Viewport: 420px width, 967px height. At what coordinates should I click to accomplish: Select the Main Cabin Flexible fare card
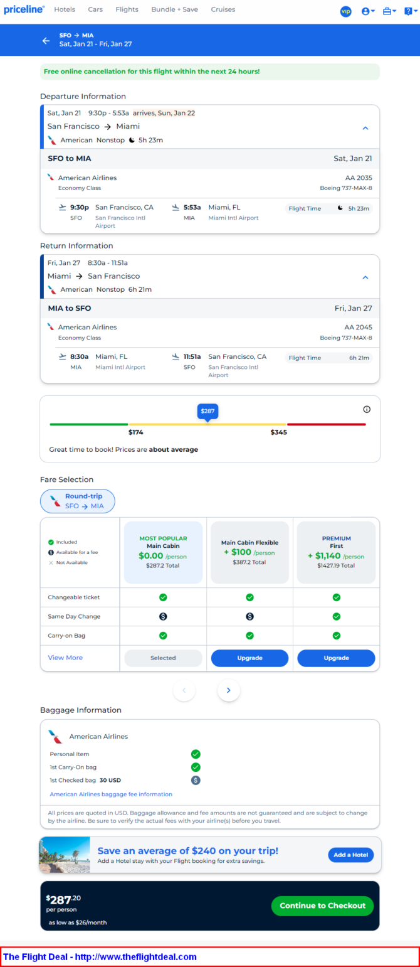[x=249, y=552]
